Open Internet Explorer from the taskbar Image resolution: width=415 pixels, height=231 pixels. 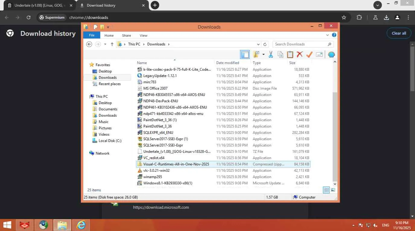coord(81,225)
